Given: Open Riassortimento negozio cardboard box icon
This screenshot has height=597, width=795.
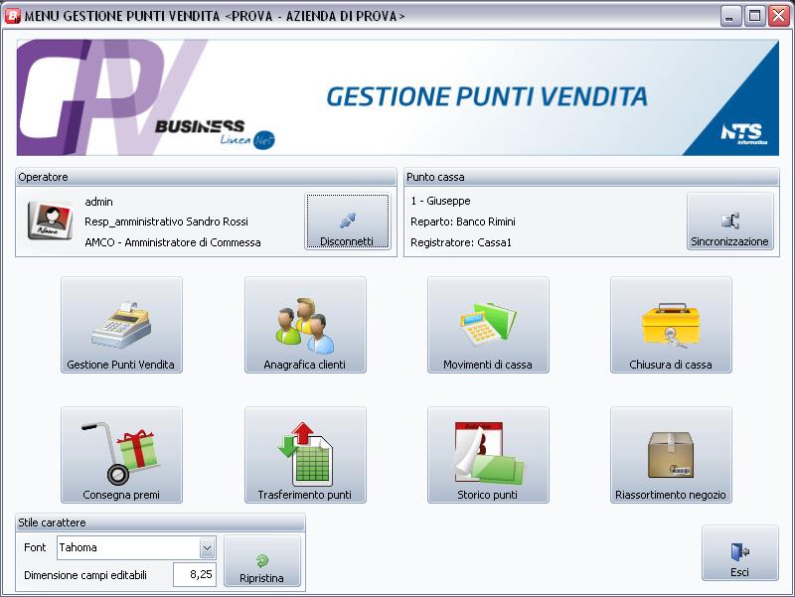Looking at the screenshot, I should coord(671,455).
